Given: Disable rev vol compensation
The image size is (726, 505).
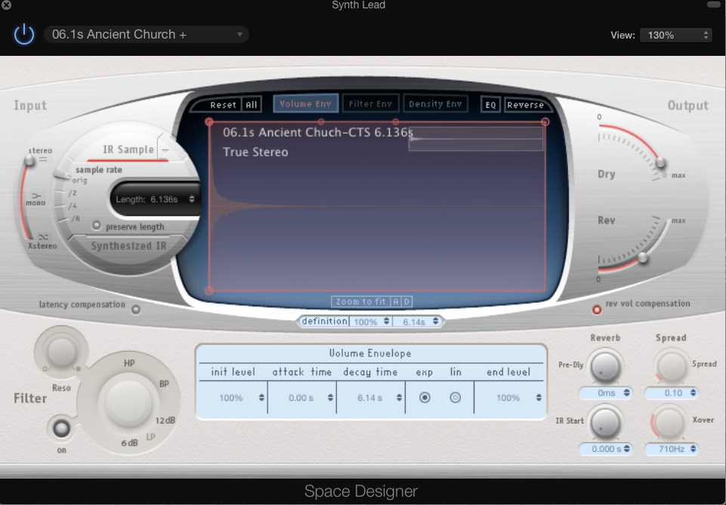Looking at the screenshot, I should pos(597,309).
